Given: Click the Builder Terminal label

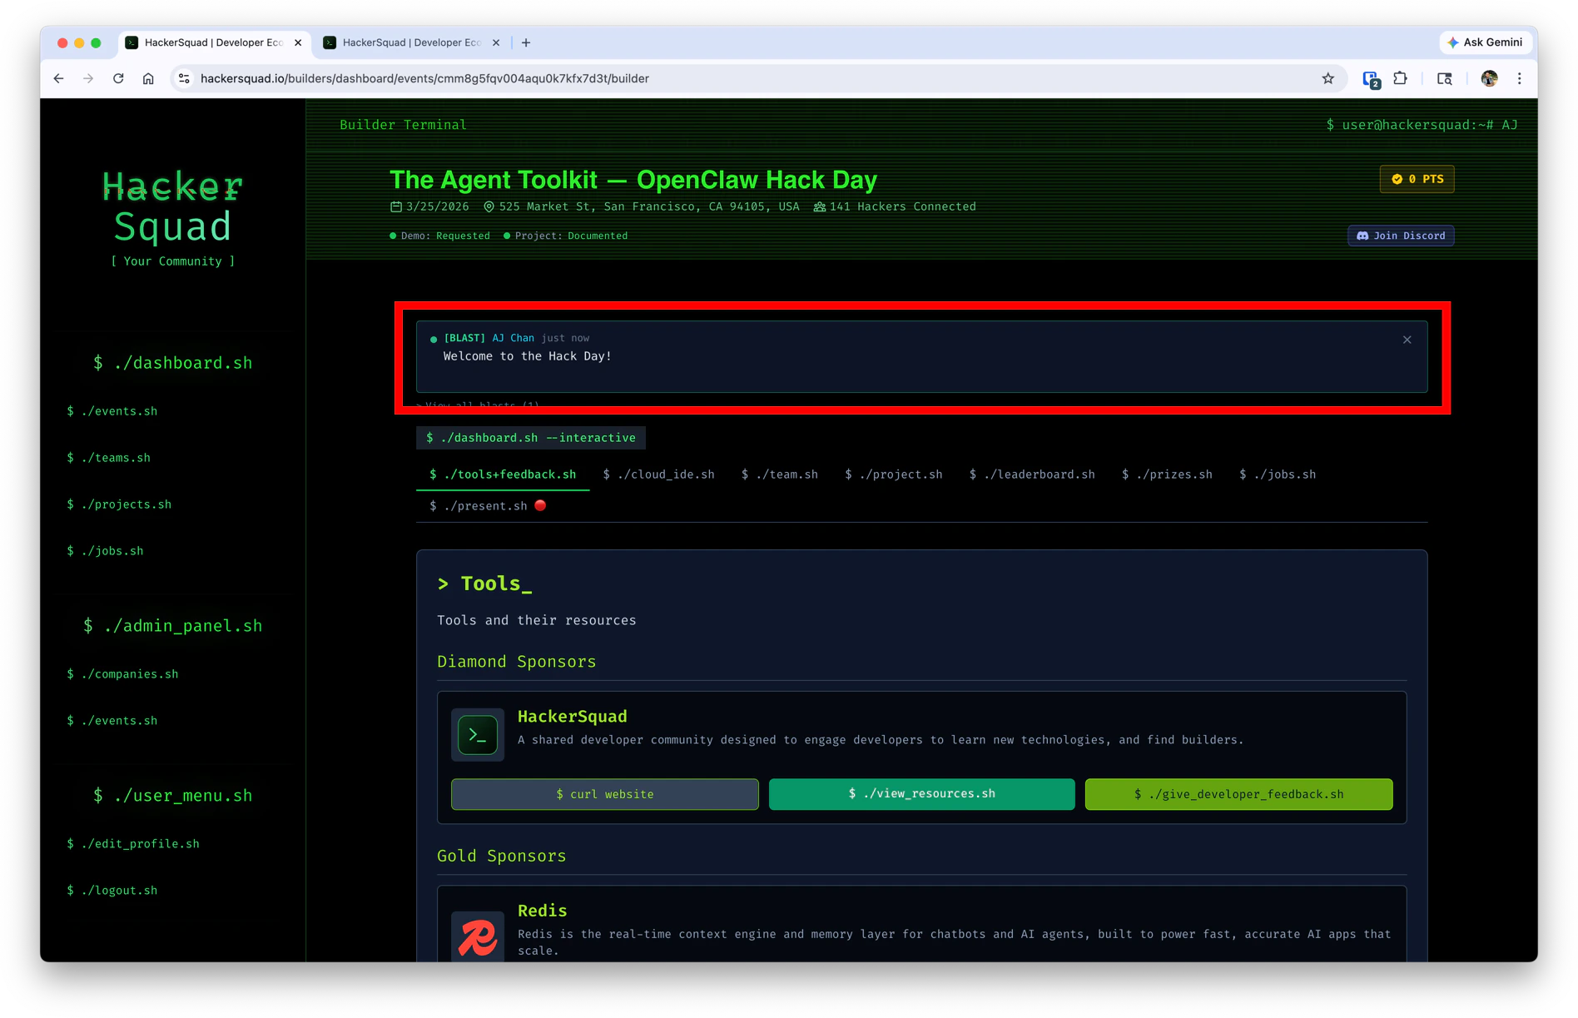Looking at the screenshot, I should (x=403, y=125).
